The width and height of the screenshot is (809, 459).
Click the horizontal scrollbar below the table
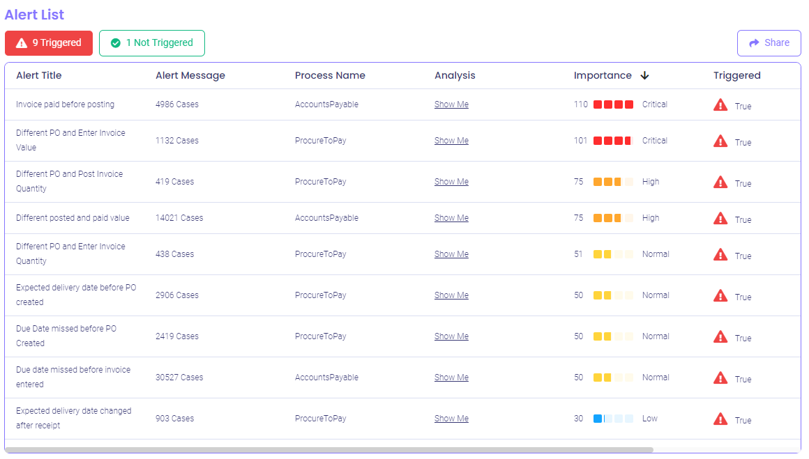pyautogui.click(x=329, y=450)
